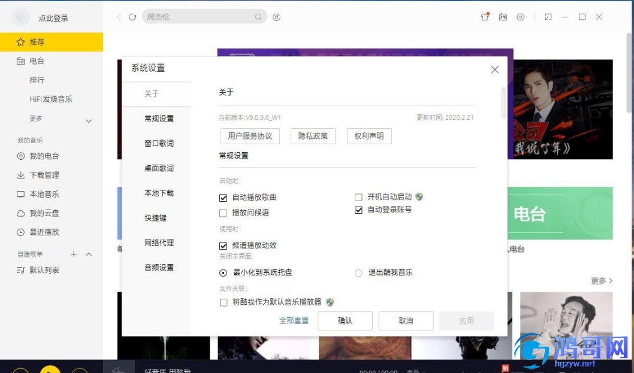Click the 默认列表 playlist icon

[x=20, y=270]
